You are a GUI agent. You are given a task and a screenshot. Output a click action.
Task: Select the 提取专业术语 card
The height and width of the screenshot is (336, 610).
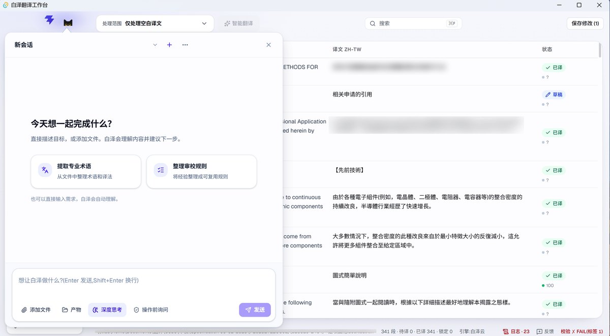click(86, 171)
